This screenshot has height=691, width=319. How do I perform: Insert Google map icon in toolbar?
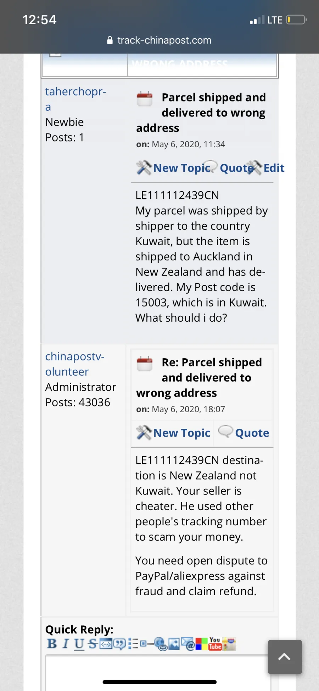pos(229,643)
